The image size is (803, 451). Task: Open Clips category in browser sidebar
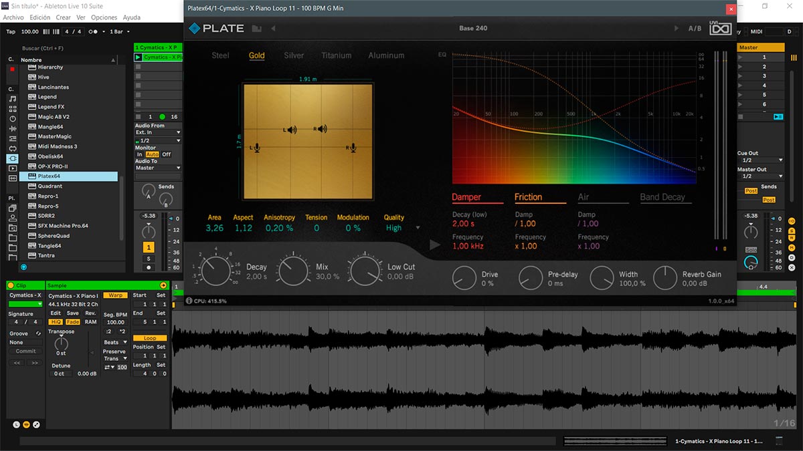[13, 169]
